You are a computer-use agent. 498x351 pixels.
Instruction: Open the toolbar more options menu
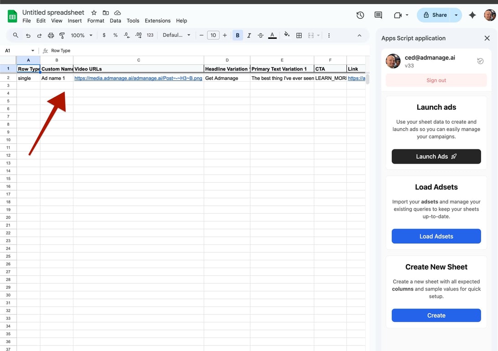(x=329, y=35)
